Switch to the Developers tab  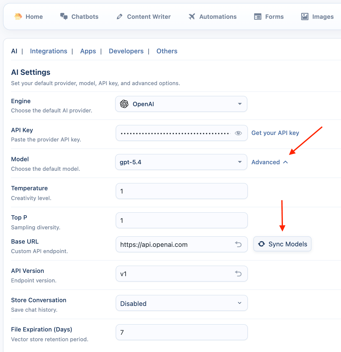(x=126, y=51)
